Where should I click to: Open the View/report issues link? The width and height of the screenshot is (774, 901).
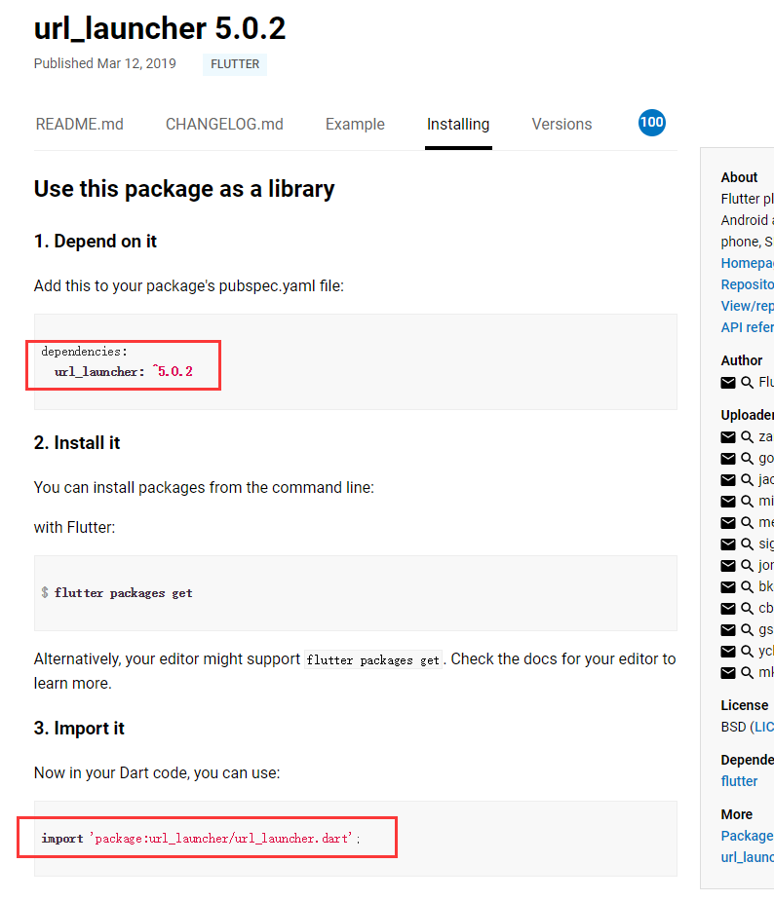pos(747,306)
